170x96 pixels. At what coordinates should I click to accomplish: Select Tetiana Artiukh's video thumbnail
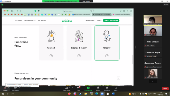(153, 31)
